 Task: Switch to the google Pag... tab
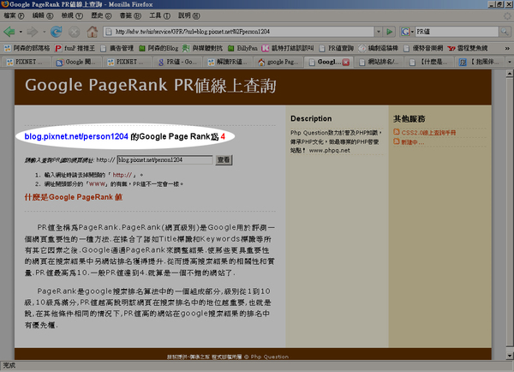point(278,62)
